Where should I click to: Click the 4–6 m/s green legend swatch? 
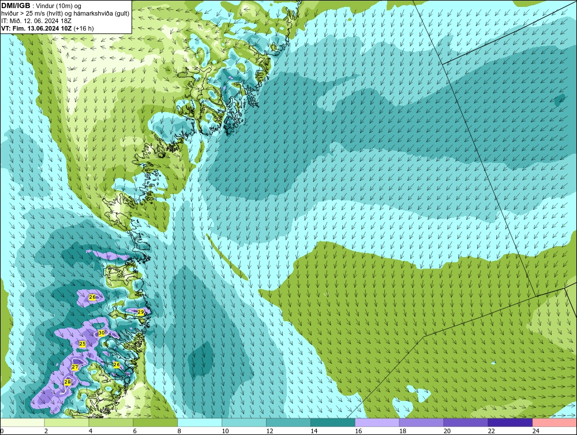click(x=111, y=422)
